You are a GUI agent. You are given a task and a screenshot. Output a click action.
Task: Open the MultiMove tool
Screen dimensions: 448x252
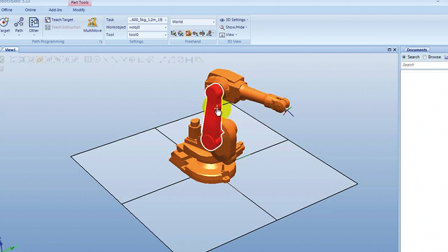(x=92, y=23)
